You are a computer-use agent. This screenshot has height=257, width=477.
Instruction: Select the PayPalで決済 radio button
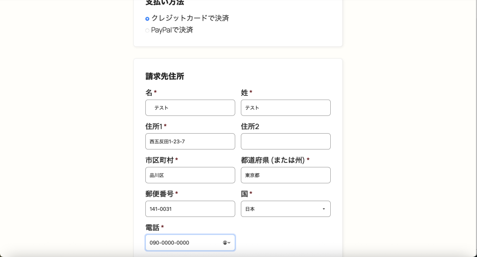(147, 30)
